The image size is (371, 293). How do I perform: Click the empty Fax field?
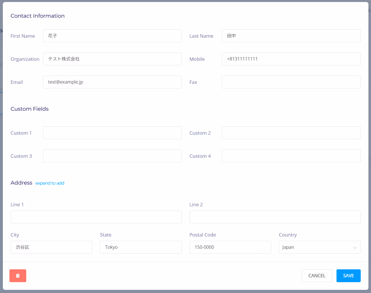[291, 82]
